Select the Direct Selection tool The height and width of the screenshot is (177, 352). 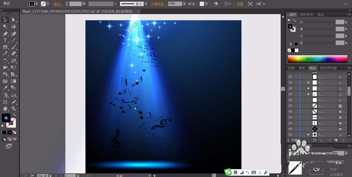[x=13, y=20]
